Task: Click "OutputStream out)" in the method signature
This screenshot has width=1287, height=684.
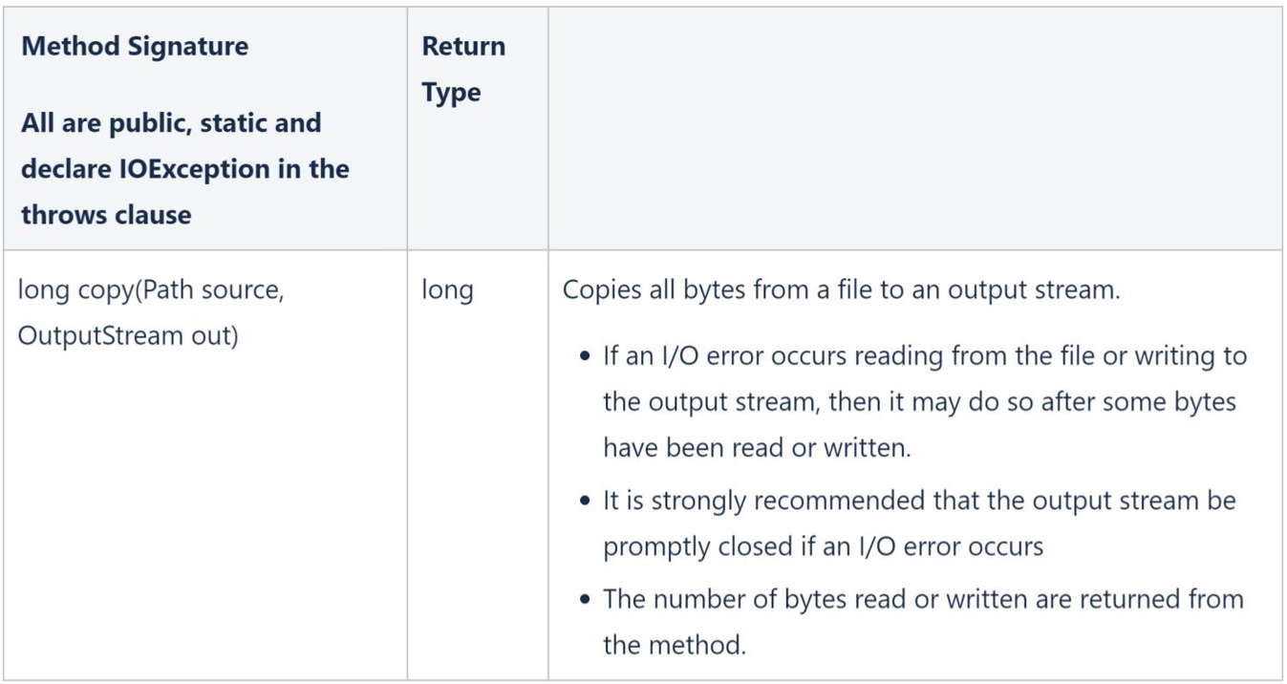Action: (128, 335)
